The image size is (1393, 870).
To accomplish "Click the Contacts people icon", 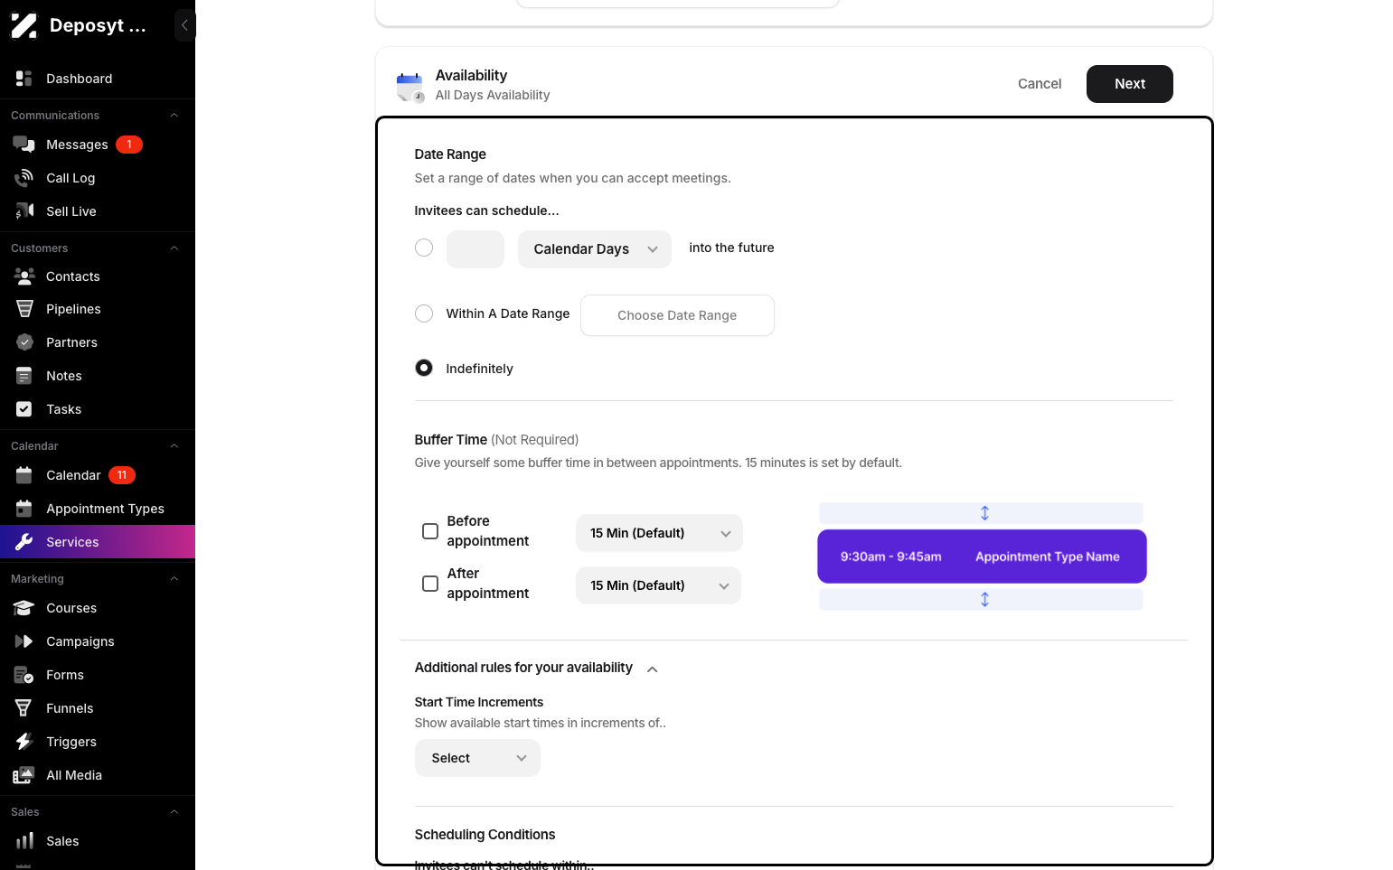I will (24, 276).
